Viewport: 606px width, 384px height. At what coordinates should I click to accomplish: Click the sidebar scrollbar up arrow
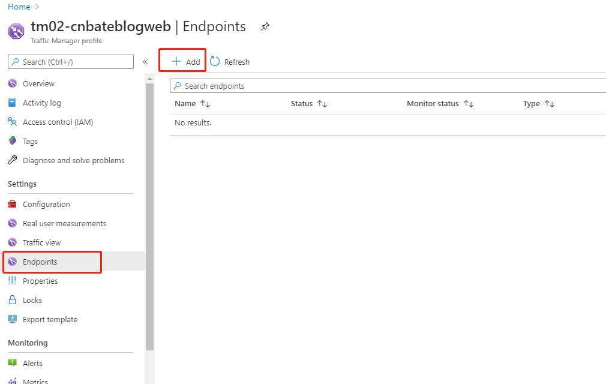pyautogui.click(x=149, y=79)
